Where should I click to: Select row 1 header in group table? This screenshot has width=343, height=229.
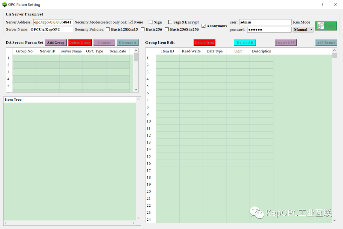pyautogui.click(x=9, y=58)
